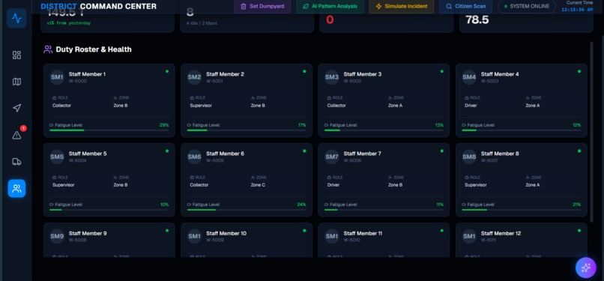
Task: Click the current time clock display
Action: (577, 10)
